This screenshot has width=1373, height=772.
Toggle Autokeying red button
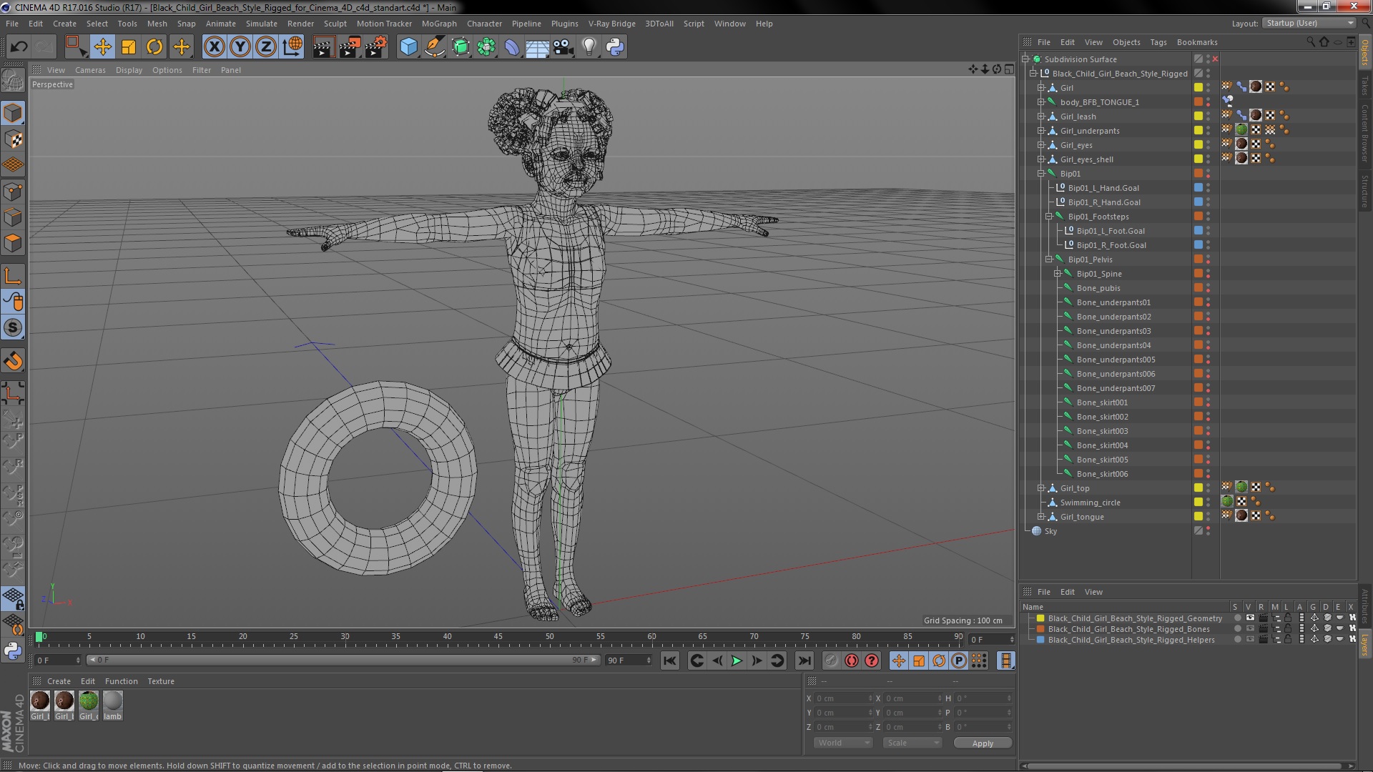coord(851,661)
